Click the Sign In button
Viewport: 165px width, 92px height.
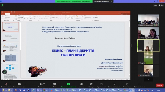(155, 5)
